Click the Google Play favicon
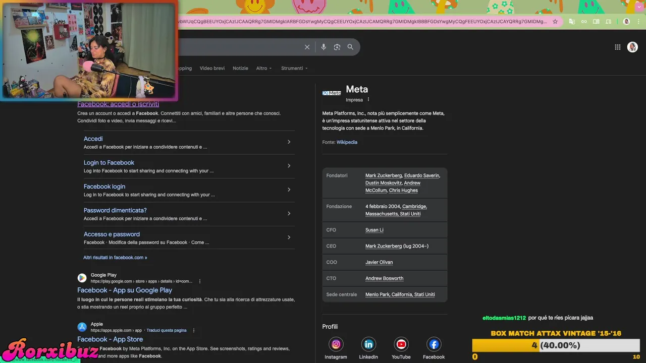 (x=82, y=278)
